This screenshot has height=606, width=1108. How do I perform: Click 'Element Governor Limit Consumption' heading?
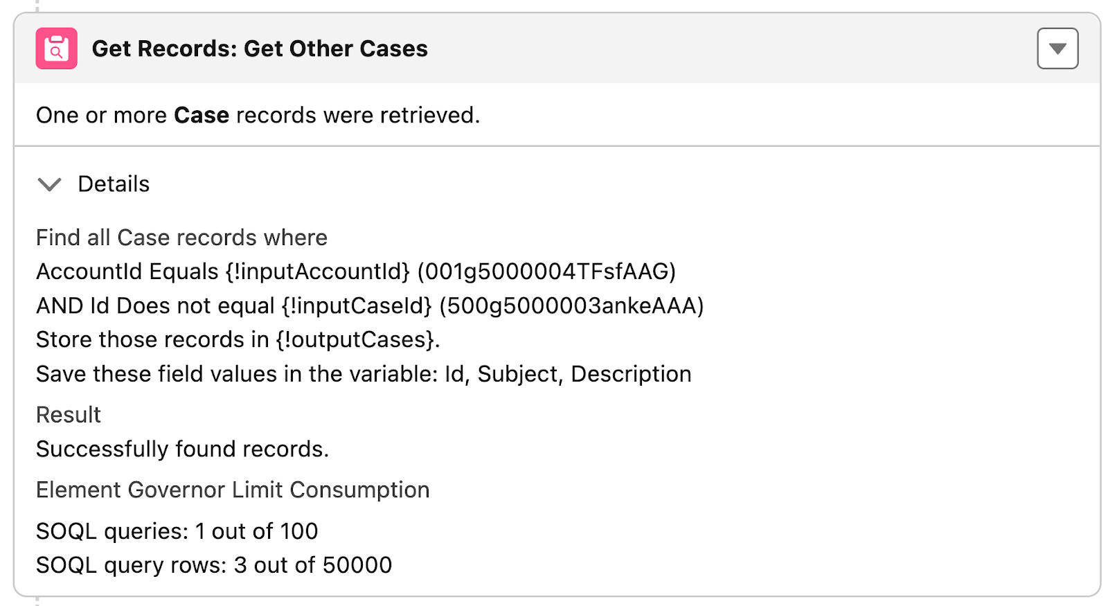[233, 490]
